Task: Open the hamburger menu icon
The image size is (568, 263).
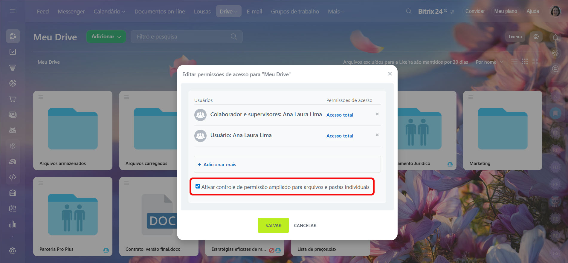Action: tap(13, 11)
